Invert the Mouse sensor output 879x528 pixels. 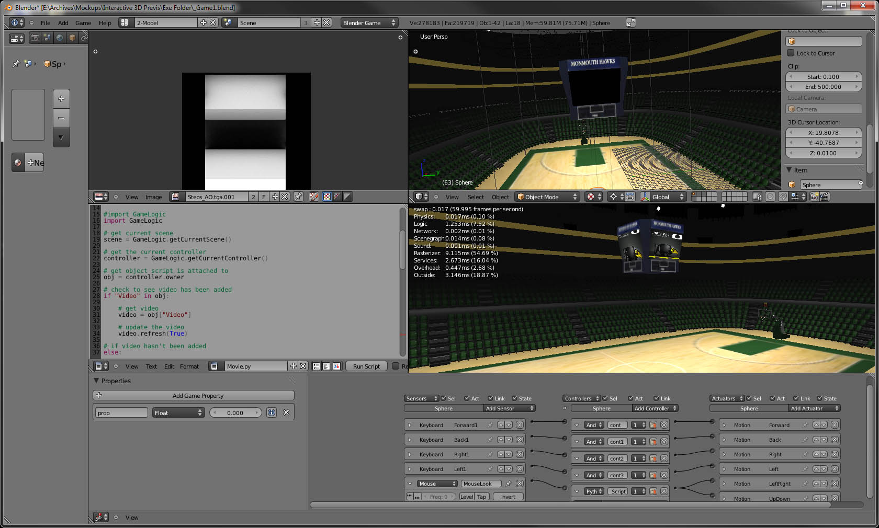507,497
